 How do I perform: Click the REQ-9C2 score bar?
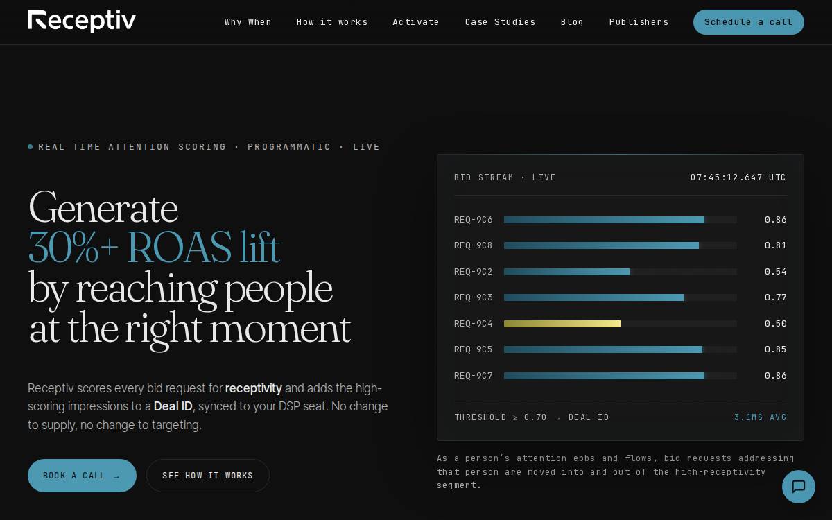click(x=621, y=272)
